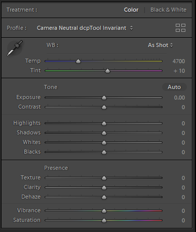
Task: Open the As Shot white balance dropdown
Action: [x=161, y=45]
